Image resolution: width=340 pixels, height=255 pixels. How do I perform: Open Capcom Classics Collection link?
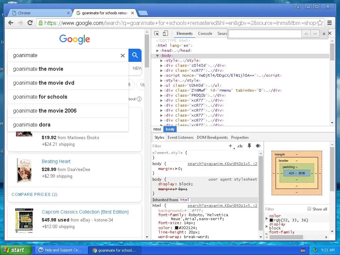coord(85,212)
